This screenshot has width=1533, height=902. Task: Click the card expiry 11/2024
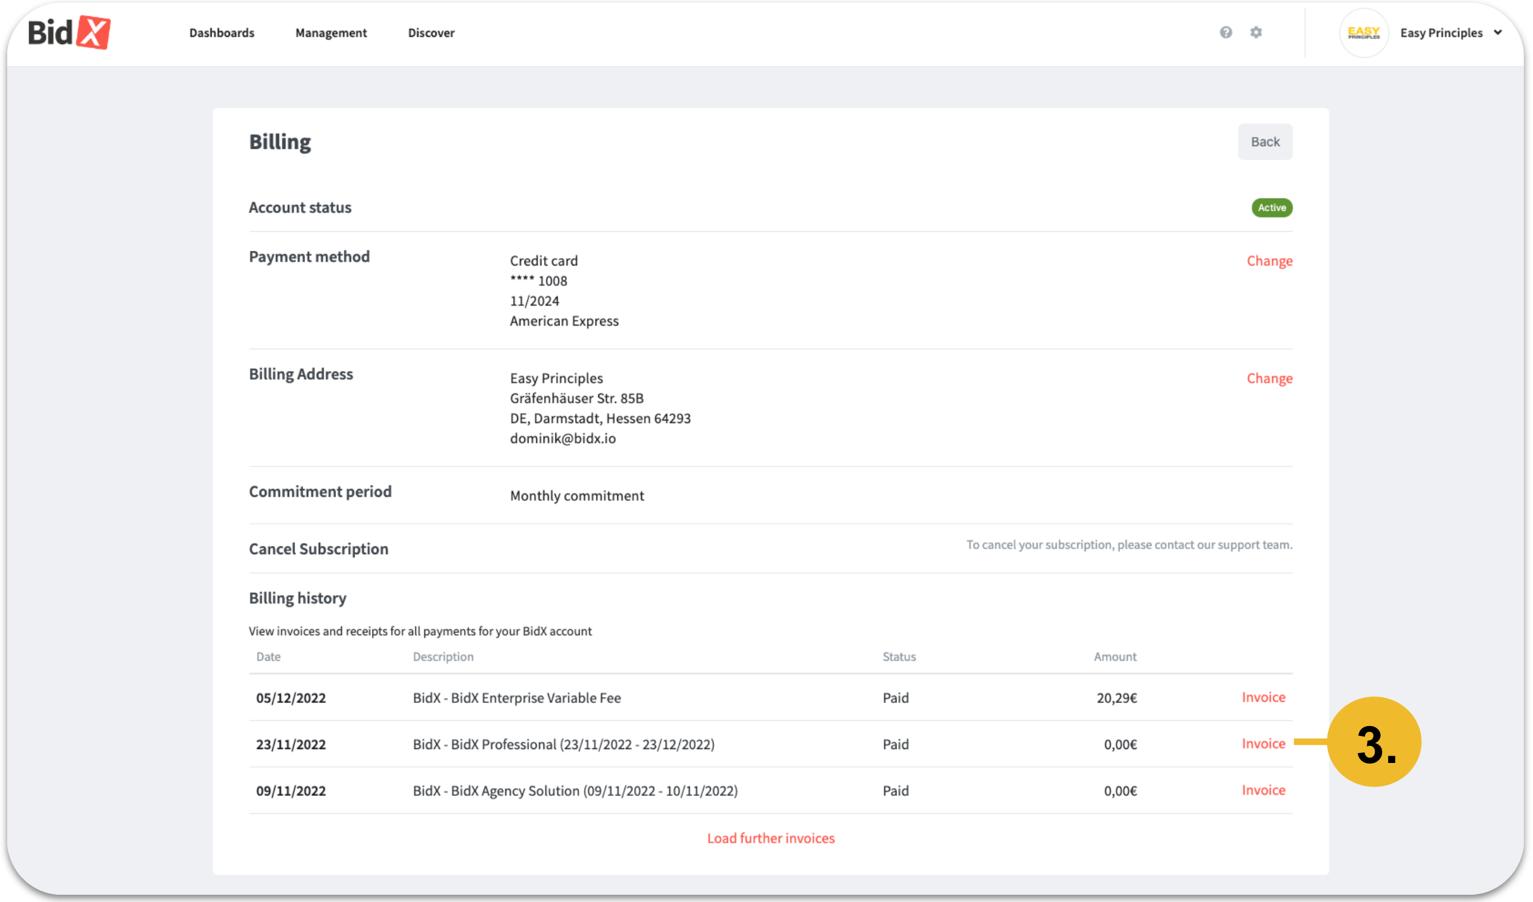pos(534,301)
